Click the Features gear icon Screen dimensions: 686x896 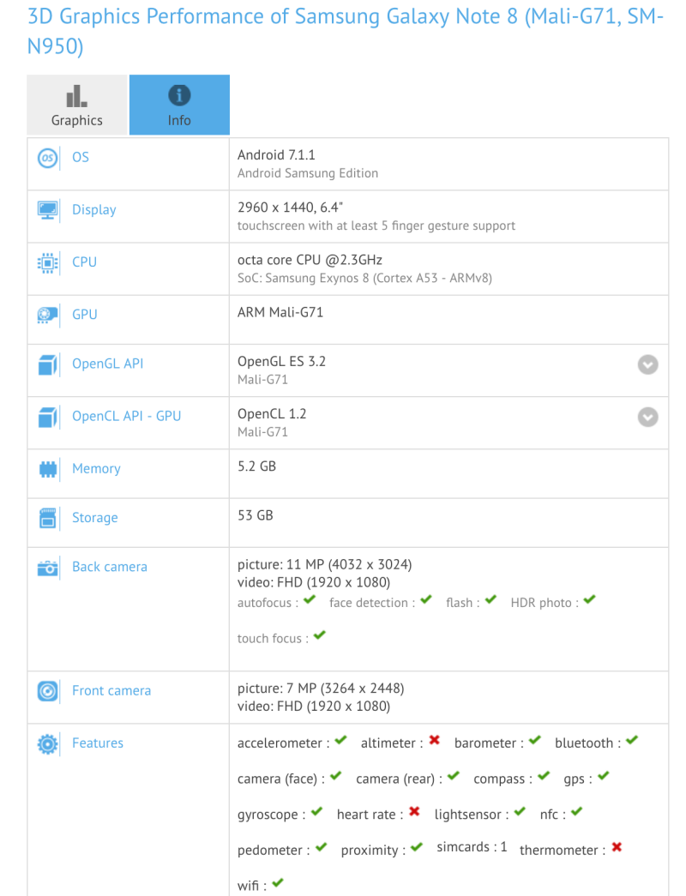point(48,743)
